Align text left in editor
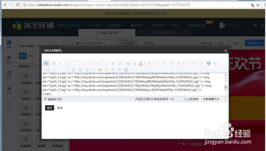This screenshot has width=266, height=151. coord(74,70)
